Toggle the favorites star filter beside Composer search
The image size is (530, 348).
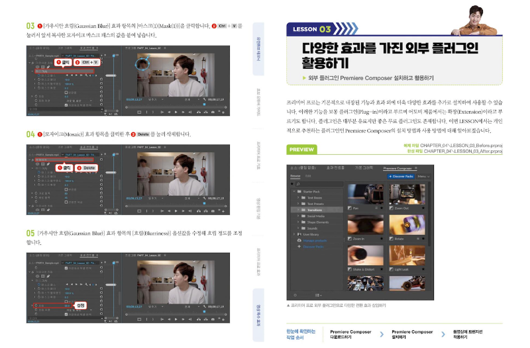pyautogui.click(x=291, y=184)
